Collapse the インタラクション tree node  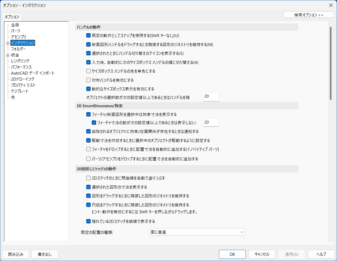point(8,43)
